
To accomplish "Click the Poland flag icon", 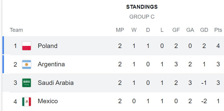I will [x=27, y=46].
